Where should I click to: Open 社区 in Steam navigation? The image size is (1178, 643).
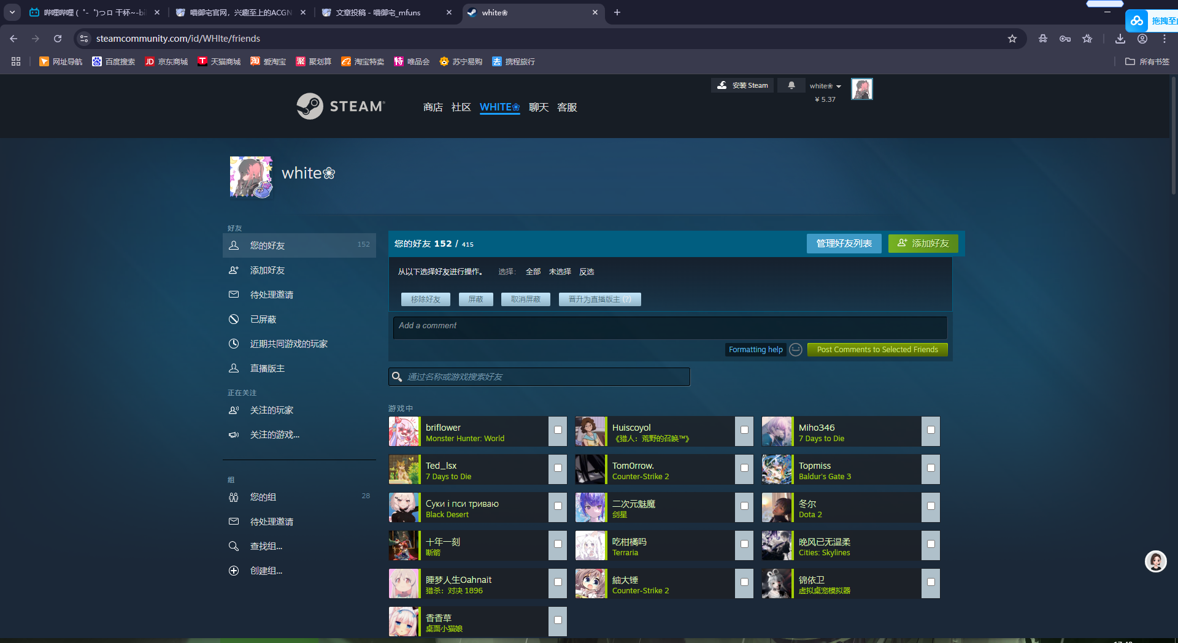click(x=461, y=107)
